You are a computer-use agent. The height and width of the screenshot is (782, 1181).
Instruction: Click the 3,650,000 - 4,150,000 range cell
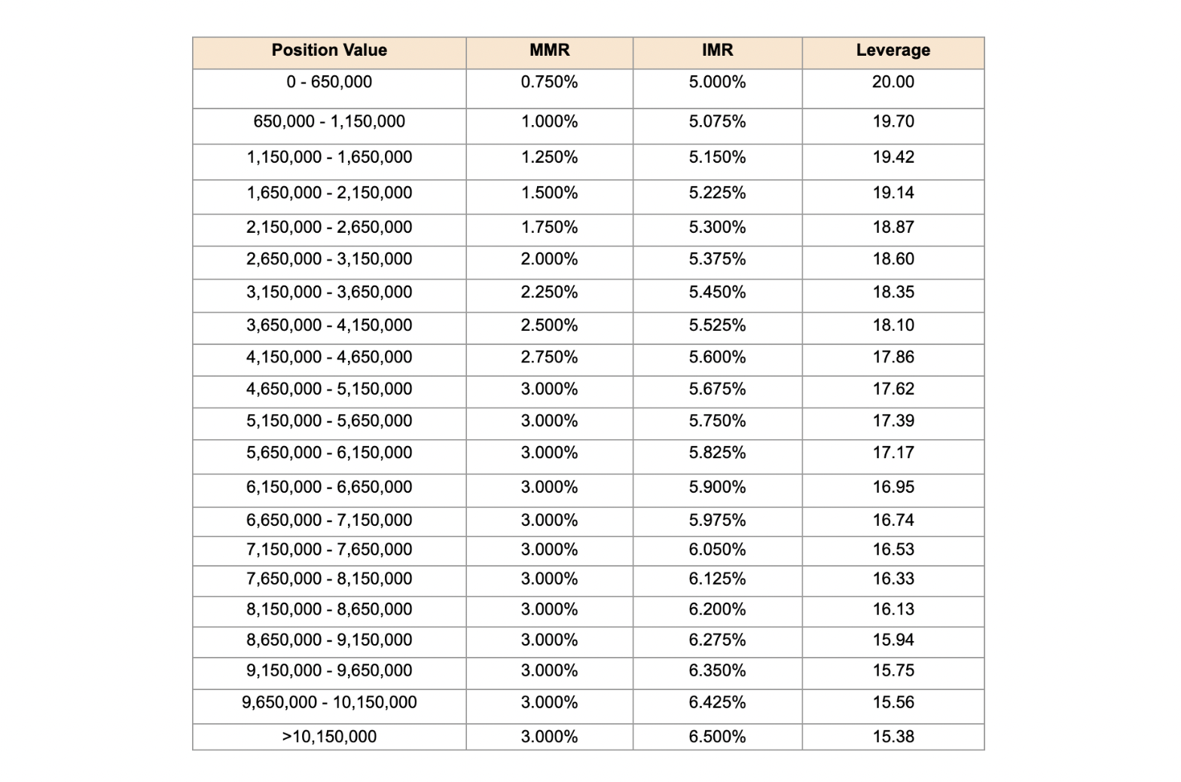click(329, 325)
